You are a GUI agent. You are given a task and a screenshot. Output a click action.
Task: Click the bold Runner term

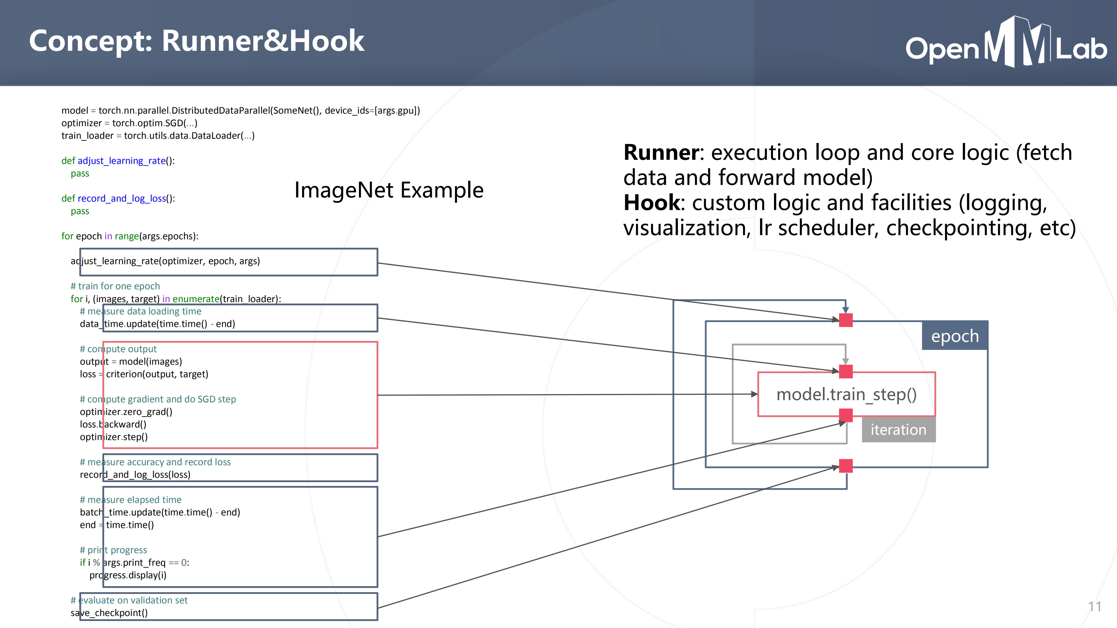(661, 152)
